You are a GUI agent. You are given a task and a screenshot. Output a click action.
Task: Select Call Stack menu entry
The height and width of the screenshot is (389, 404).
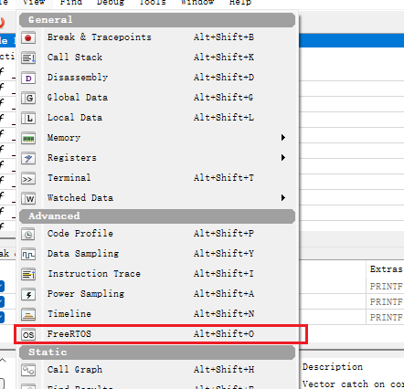point(157,58)
